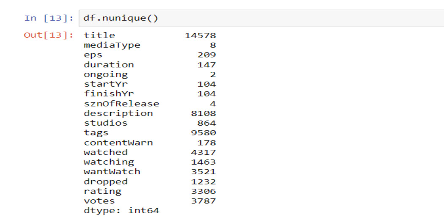Click the In [13] input prompt
444x220 pixels.
point(49,18)
